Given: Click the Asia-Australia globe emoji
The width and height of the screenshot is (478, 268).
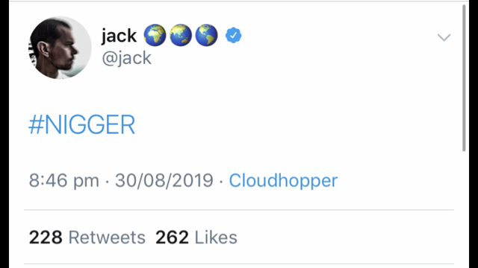Looking at the screenshot, I should (x=181, y=35).
